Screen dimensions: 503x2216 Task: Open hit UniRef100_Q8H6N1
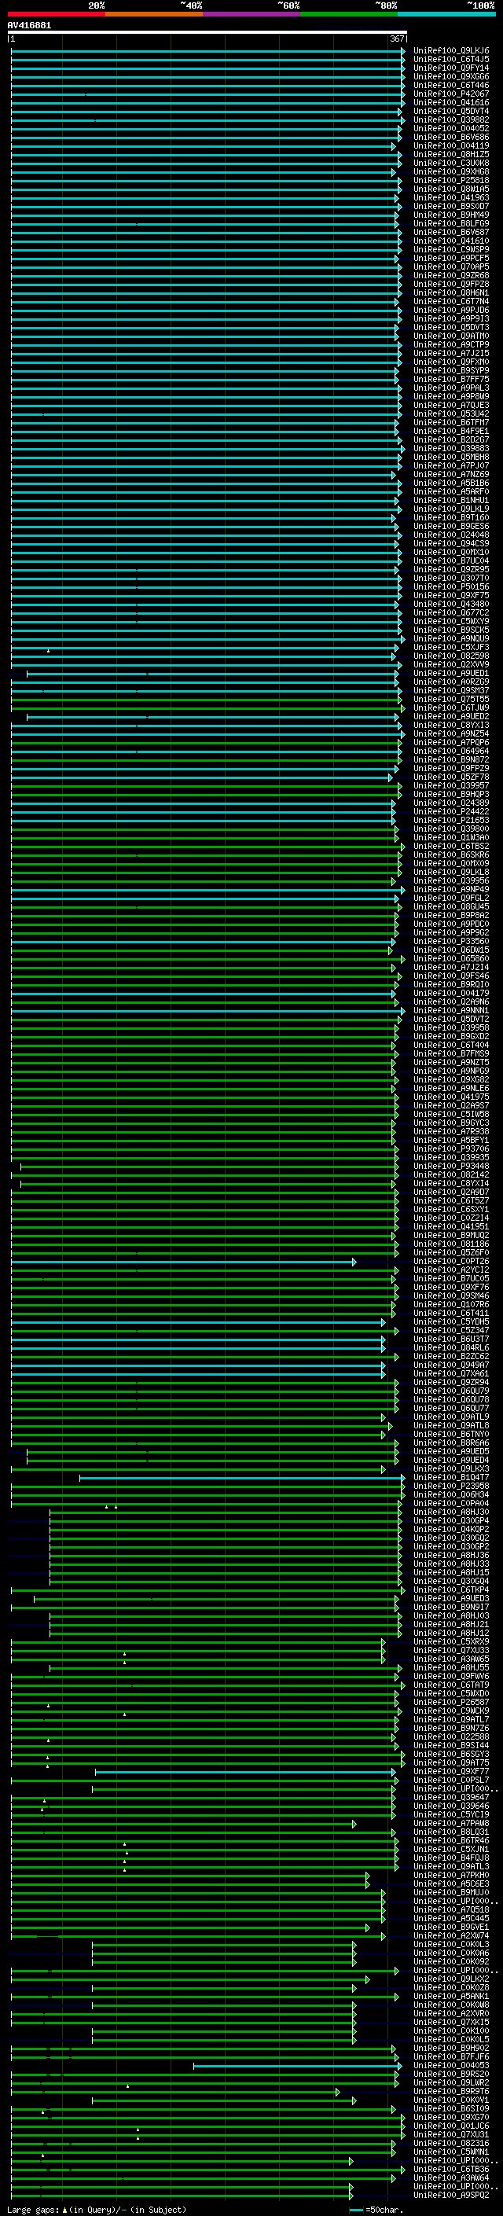click(451, 292)
